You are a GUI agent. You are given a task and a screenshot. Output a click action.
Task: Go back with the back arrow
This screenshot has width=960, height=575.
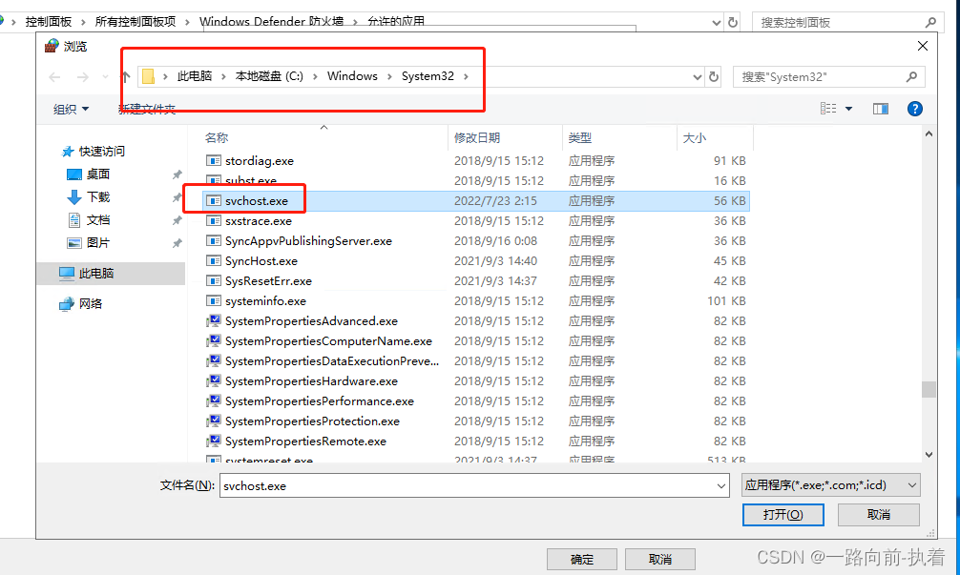54,76
